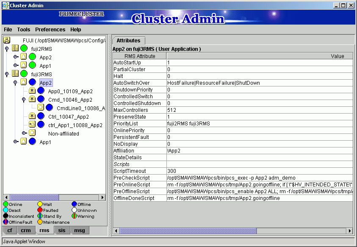
Task: Select the Ctrl_10047_App2 tree label
Action: 69,117
